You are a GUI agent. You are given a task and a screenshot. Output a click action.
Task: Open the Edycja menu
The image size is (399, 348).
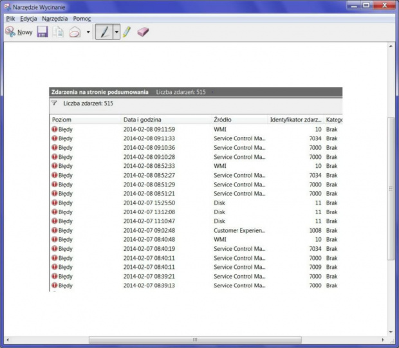[x=28, y=19]
